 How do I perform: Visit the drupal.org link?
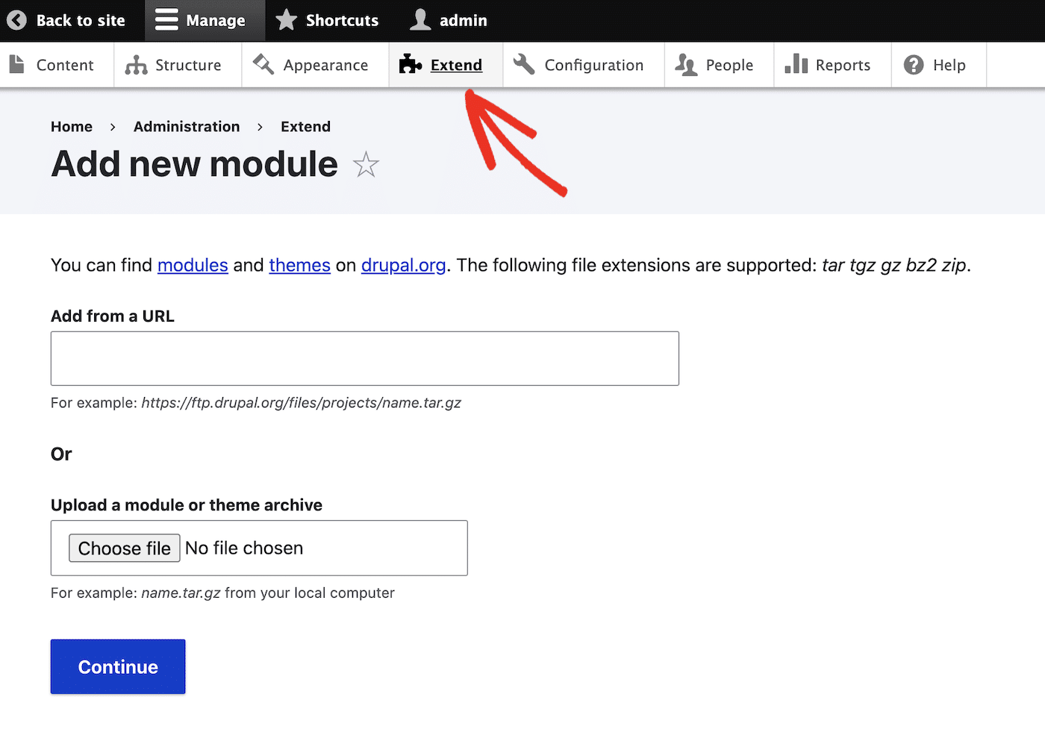click(x=403, y=265)
